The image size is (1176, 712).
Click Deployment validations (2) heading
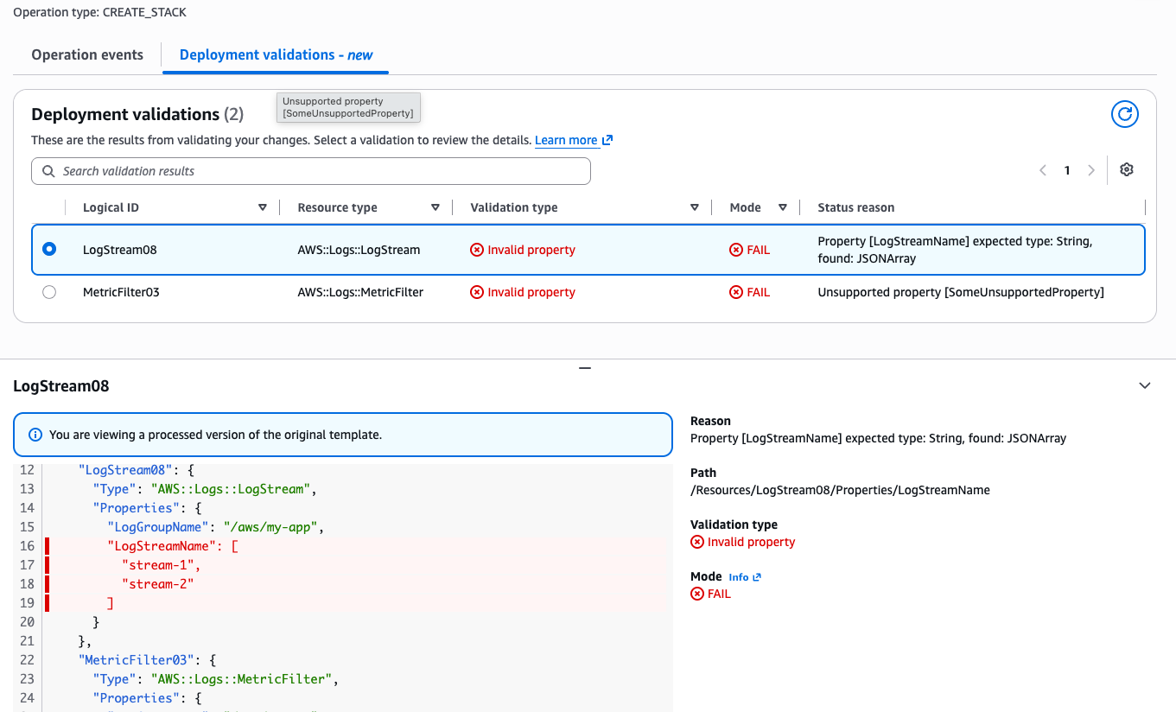tap(137, 114)
